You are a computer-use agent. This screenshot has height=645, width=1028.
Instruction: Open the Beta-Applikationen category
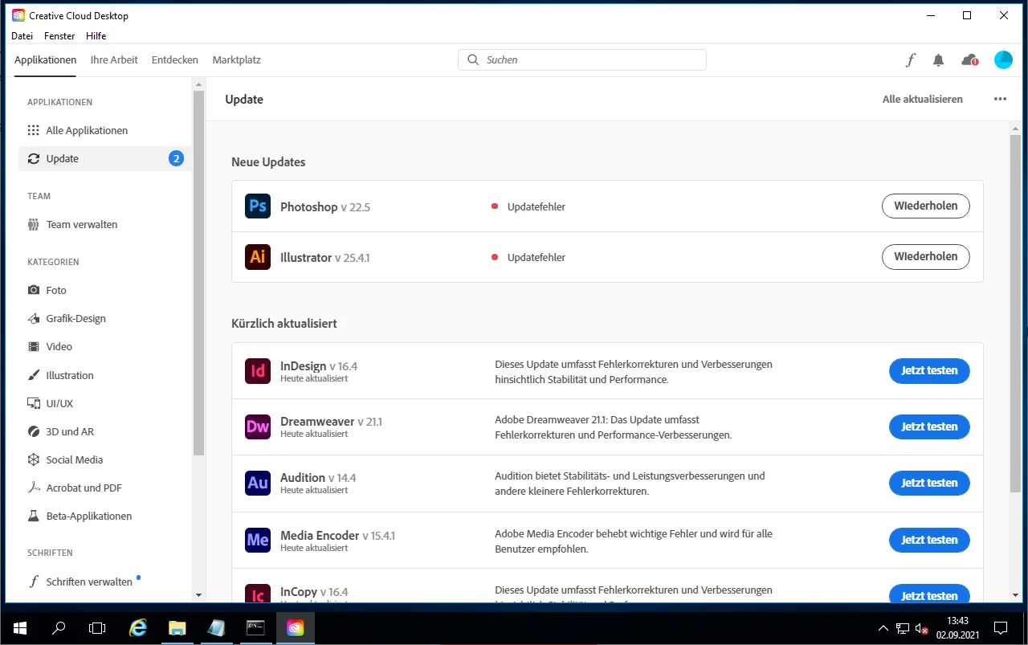pos(104,516)
